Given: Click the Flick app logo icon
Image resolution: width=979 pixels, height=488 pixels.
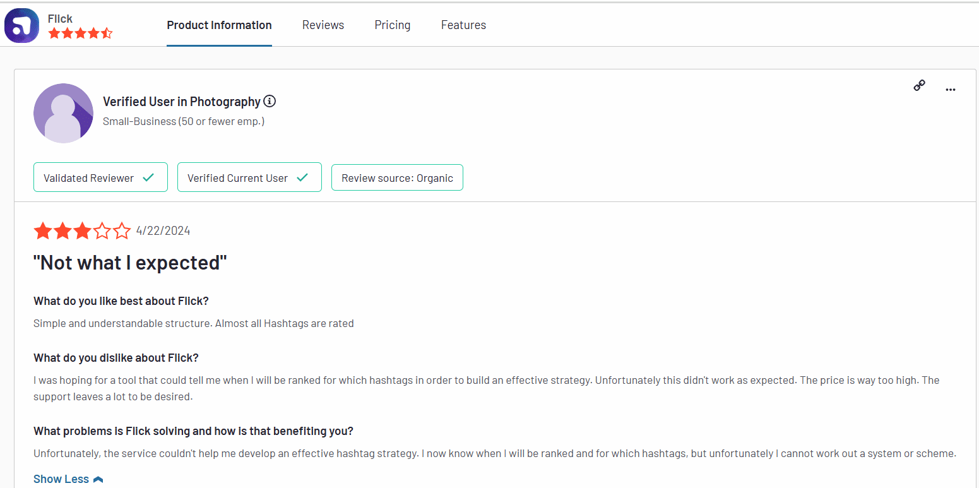Looking at the screenshot, I should click(x=21, y=26).
